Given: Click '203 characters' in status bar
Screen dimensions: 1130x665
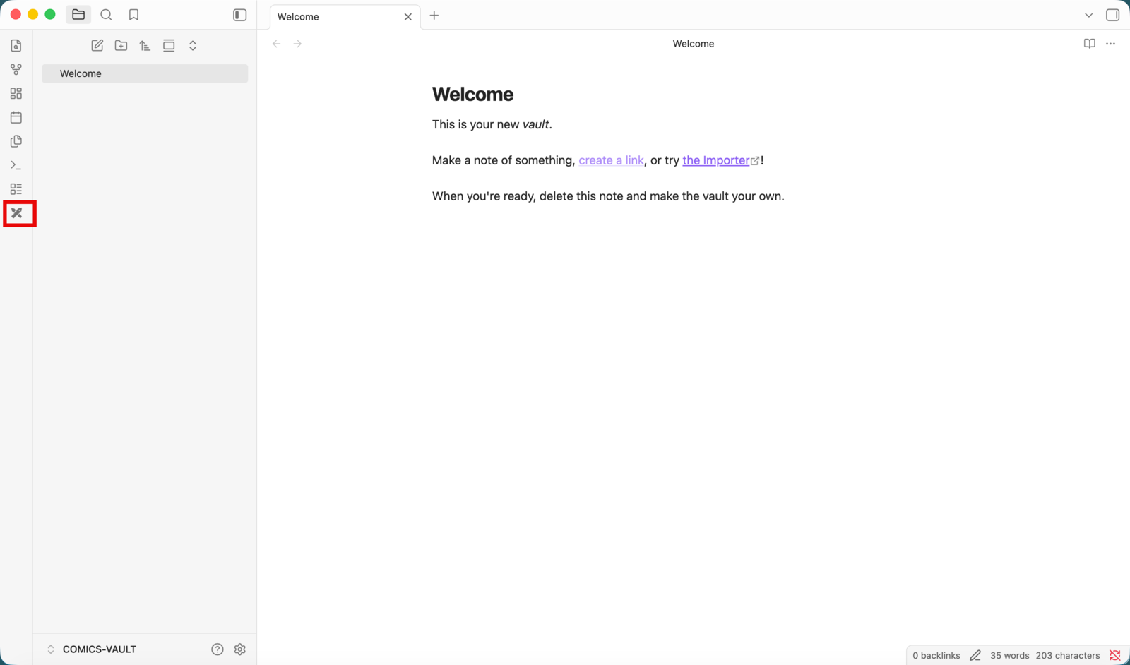Looking at the screenshot, I should coord(1068,656).
